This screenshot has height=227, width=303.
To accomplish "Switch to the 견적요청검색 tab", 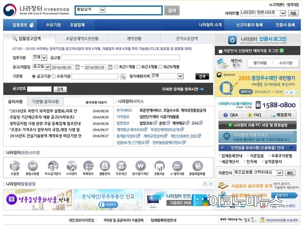I will tap(187, 39).
